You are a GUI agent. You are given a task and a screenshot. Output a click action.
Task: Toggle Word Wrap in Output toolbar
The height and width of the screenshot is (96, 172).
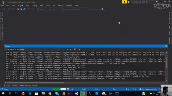(79, 49)
